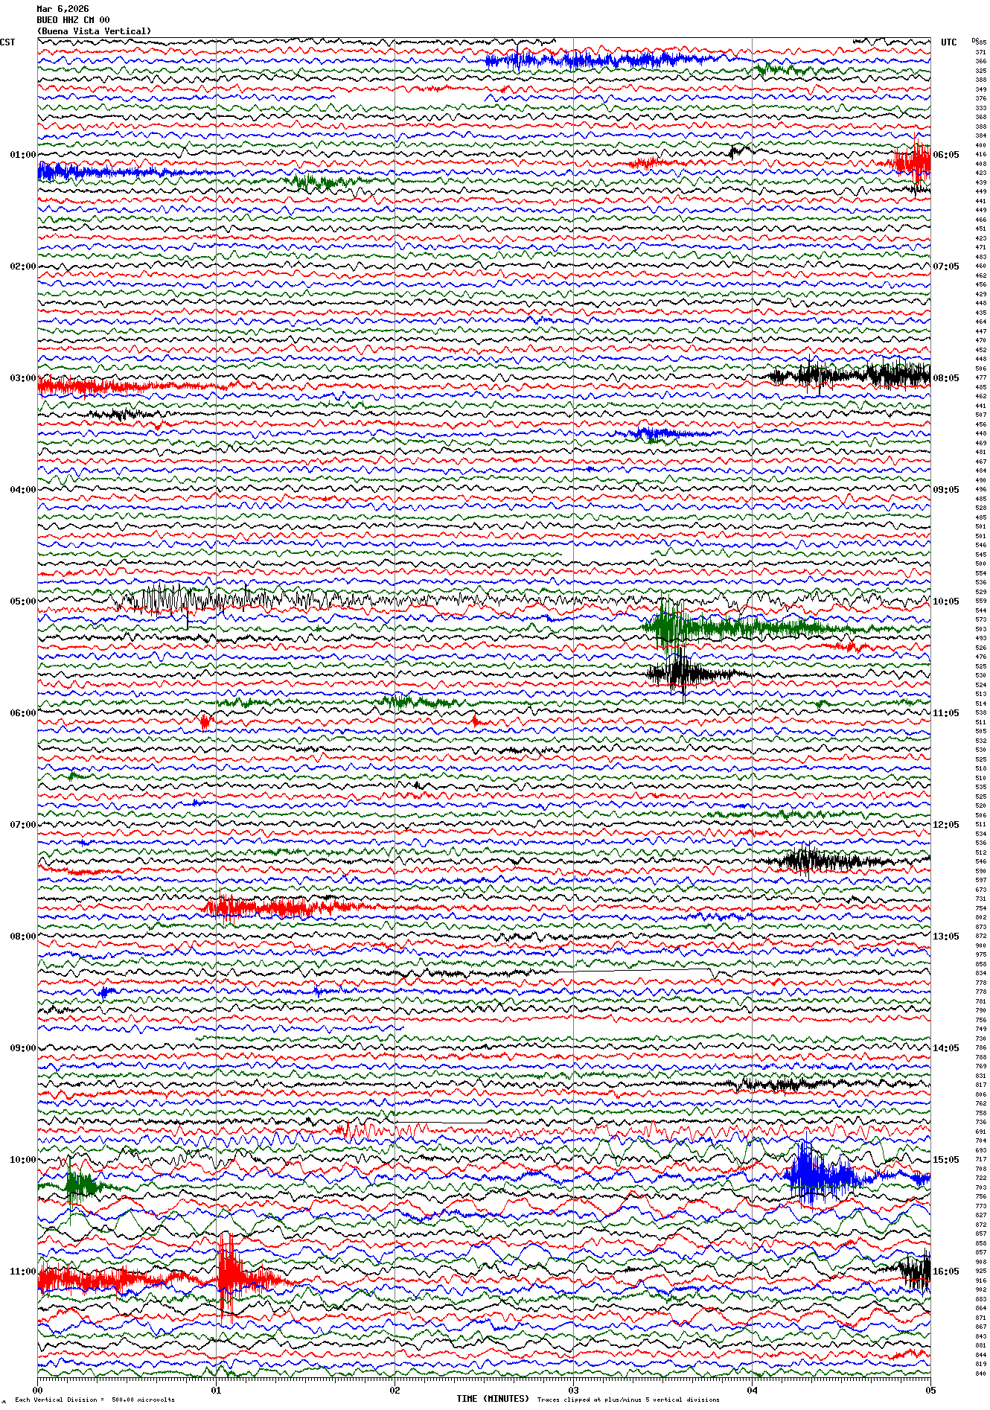Click the Mar 6,2026 date header
990x1410 pixels.
[63, 9]
